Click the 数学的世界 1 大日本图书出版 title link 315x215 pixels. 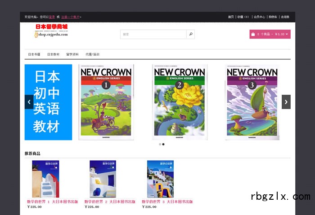(53, 202)
